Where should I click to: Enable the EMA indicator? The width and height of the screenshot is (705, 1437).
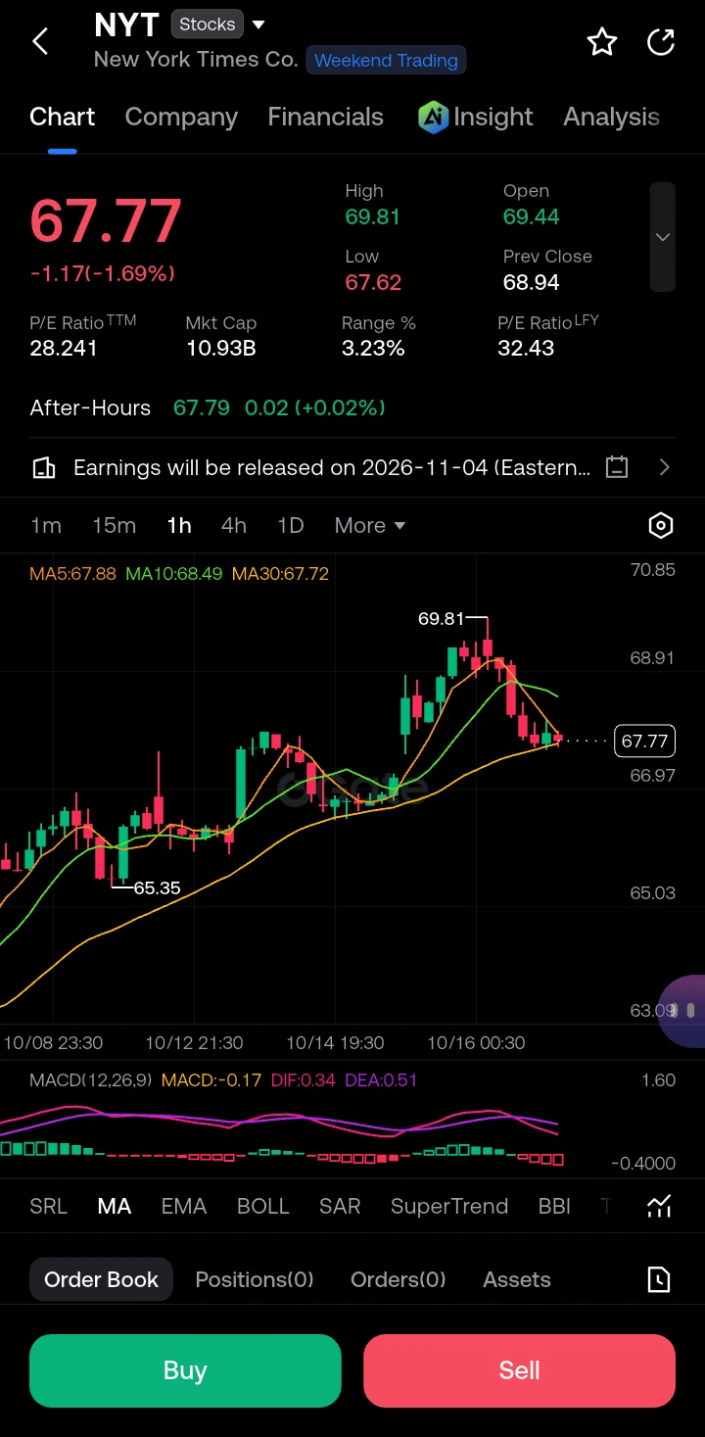click(x=184, y=1207)
